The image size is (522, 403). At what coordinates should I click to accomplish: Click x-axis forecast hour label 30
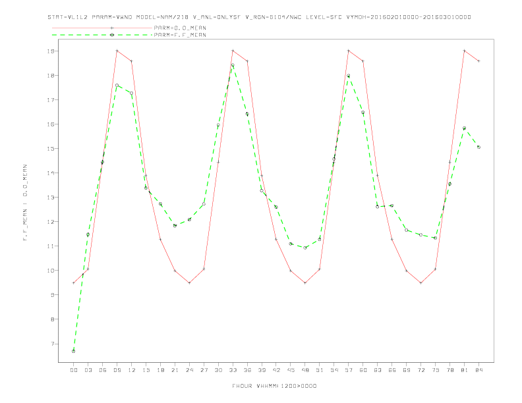coord(218,370)
